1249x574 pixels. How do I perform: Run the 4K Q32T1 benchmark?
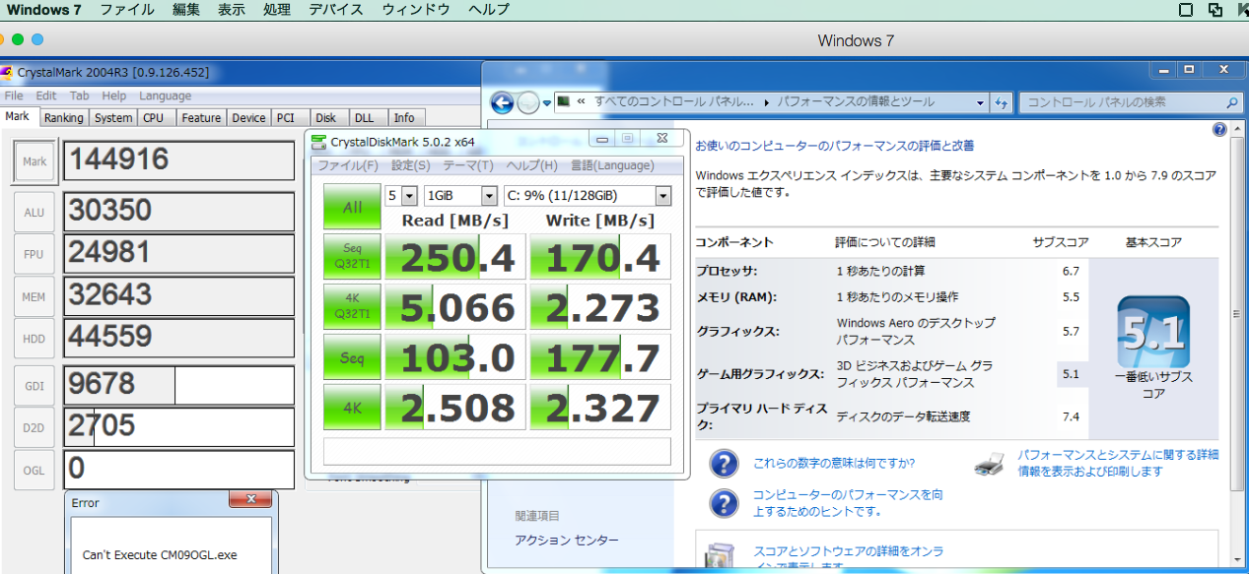[x=352, y=307]
